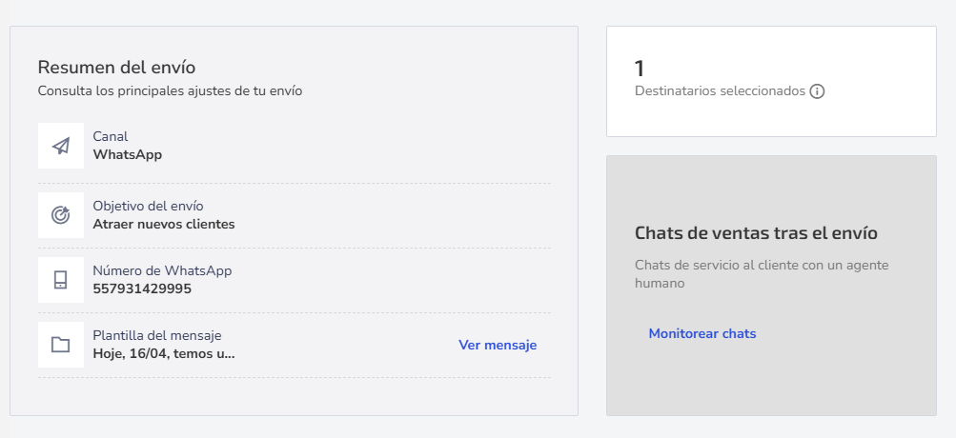This screenshot has height=438, width=956.
Task: Open the Monitorear chats link
Action: click(702, 334)
